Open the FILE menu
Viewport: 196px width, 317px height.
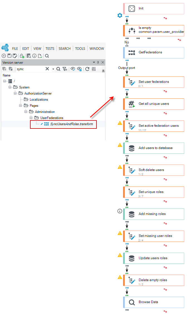(15, 48)
